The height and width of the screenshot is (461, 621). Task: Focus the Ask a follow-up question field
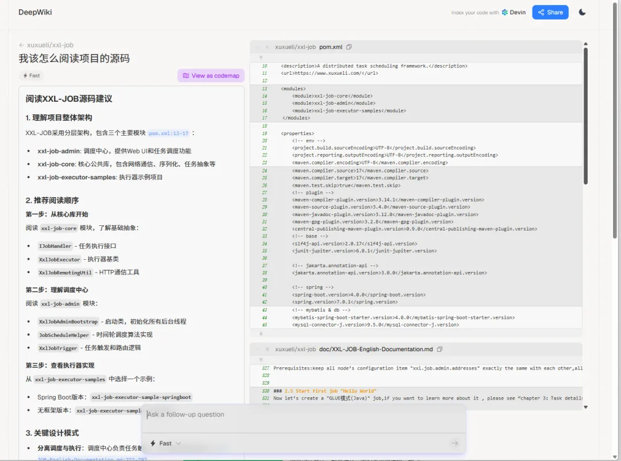pyautogui.click(x=304, y=414)
